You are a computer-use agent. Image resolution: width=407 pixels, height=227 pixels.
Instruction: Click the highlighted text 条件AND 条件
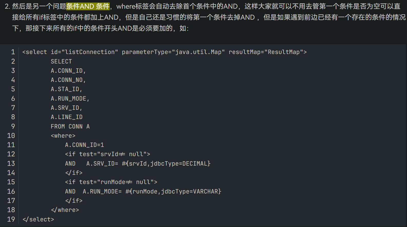88,6
